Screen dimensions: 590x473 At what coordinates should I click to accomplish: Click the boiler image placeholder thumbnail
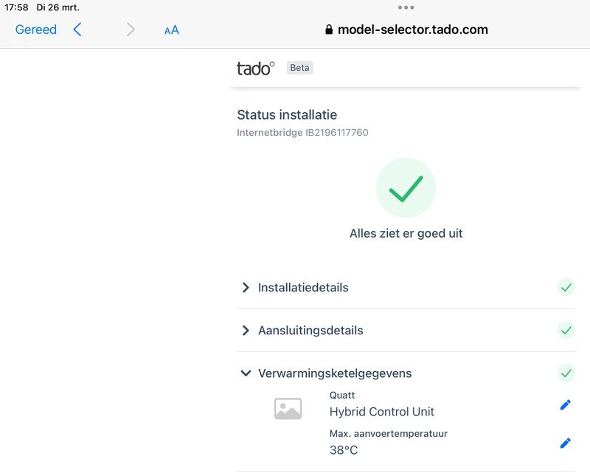pyautogui.click(x=288, y=409)
